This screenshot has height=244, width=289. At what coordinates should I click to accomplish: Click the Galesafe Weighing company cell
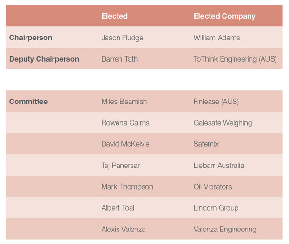tap(223, 123)
